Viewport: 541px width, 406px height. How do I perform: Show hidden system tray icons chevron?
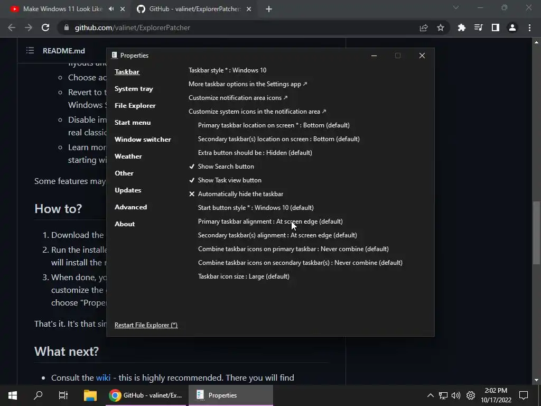point(430,395)
